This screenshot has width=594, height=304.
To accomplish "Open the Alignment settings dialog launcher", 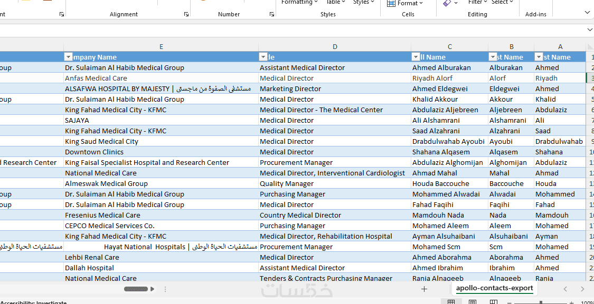I will [x=186, y=14].
